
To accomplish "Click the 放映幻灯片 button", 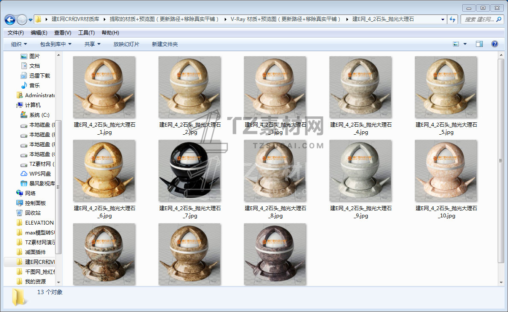I will click(x=126, y=44).
